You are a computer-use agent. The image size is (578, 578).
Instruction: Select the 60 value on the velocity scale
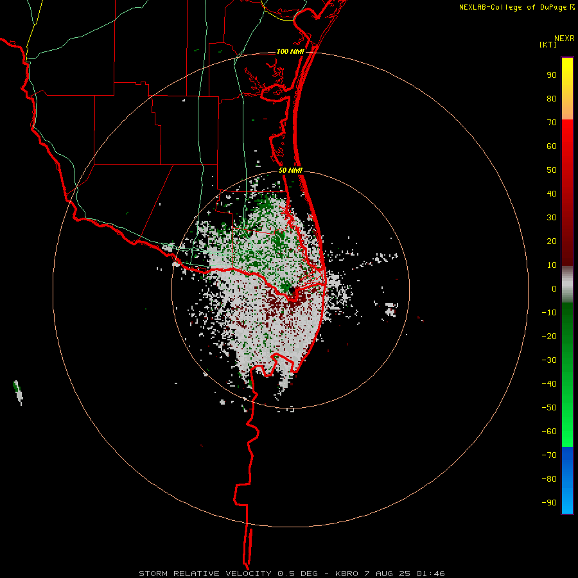point(552,146)
